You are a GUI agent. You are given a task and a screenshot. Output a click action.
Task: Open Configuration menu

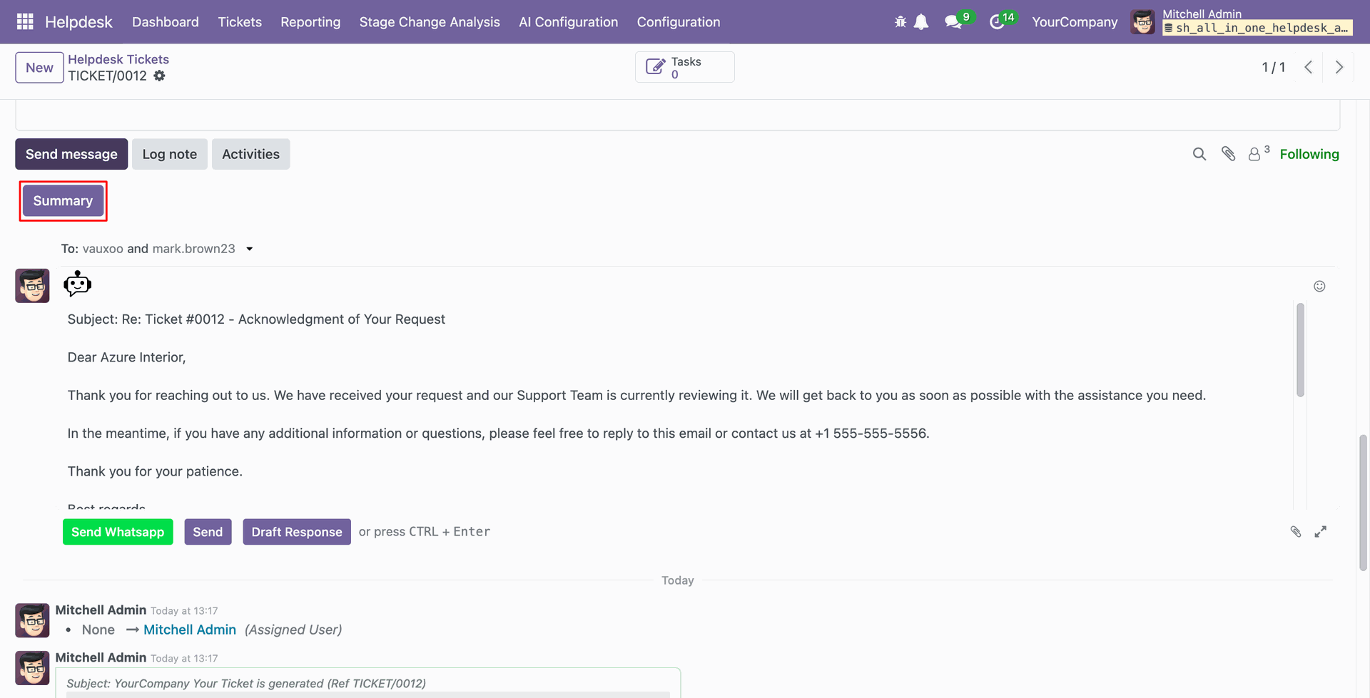pyautogui.click(x=679, y=22)
